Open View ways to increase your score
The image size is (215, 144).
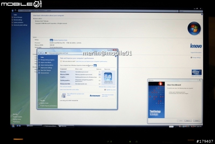pos(108,96)
